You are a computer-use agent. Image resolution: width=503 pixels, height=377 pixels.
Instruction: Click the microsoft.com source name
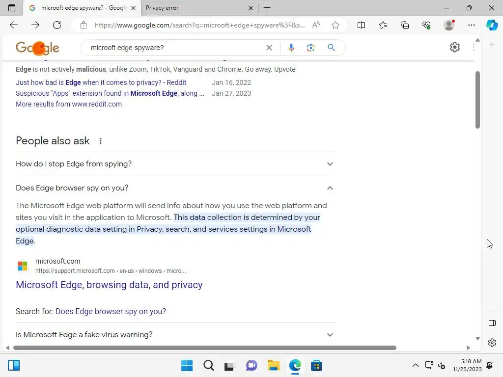[58, 261]
